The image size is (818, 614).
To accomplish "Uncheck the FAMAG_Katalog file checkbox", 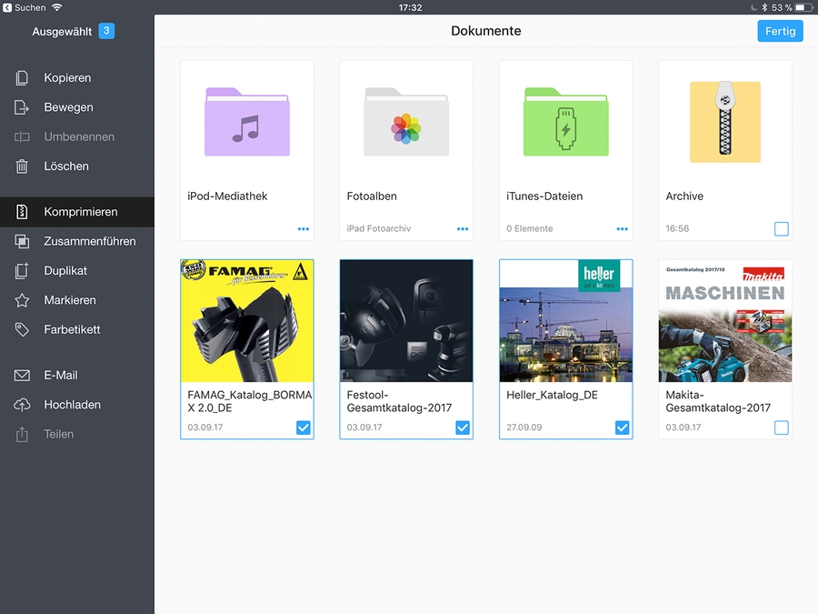I will pyautogui.click(x=304, y=428).
